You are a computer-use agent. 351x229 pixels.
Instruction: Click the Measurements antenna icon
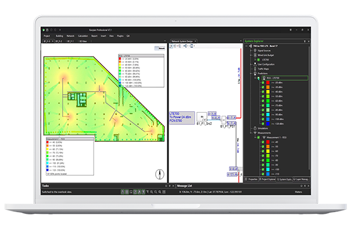pyautogui.click(x=255, y=133)
